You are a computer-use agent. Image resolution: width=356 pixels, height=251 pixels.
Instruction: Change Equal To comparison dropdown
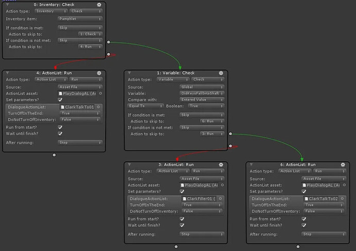point(145,106)
